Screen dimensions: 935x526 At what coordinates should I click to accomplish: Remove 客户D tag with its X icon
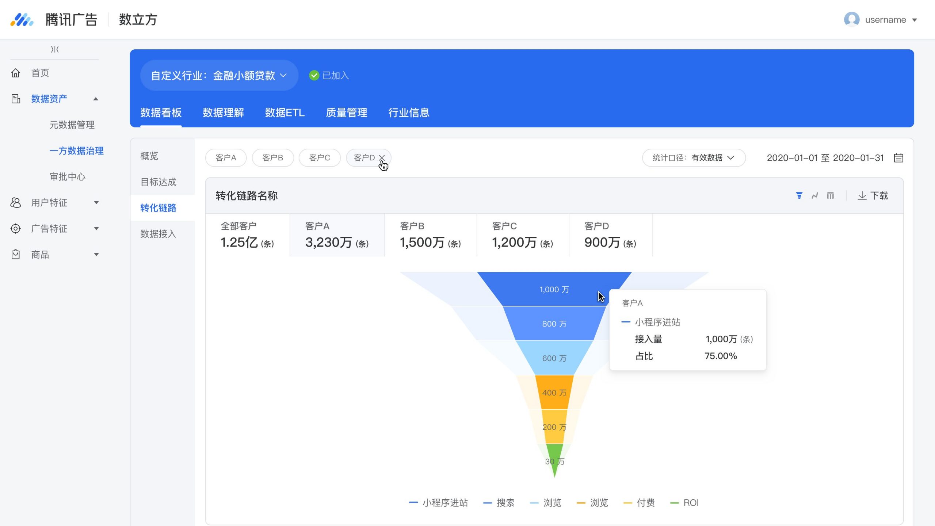pyautogui.click(x=382, y=157)
